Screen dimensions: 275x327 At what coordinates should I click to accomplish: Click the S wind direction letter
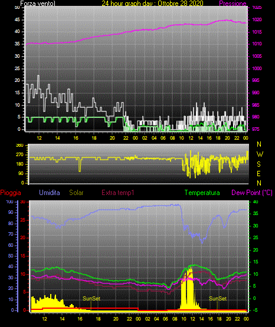[258, 164]
